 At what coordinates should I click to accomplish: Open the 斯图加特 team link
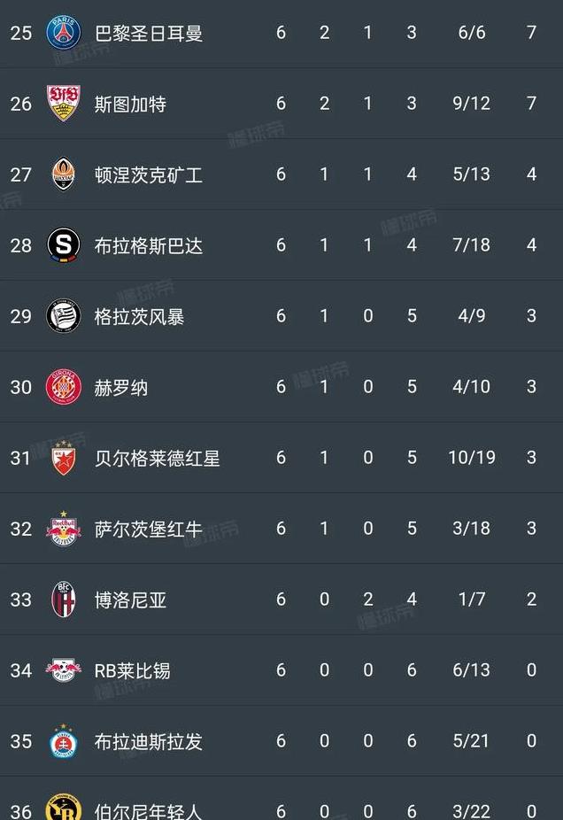coord(130,104)
